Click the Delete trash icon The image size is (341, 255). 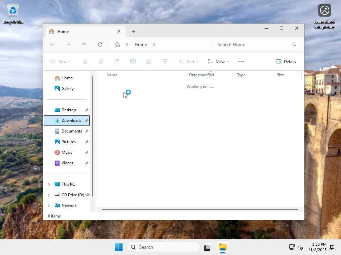(165, 61)
